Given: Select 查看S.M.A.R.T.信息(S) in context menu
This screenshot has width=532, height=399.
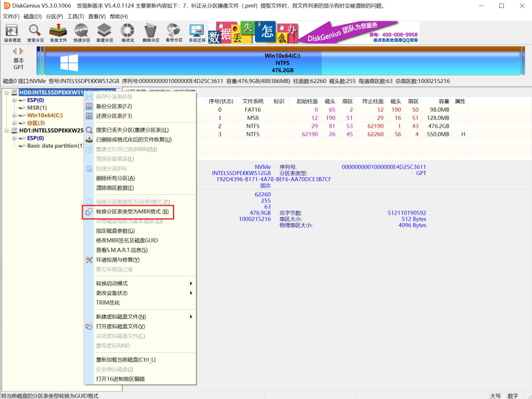Looking at the screenshot, I should (122, 250).
